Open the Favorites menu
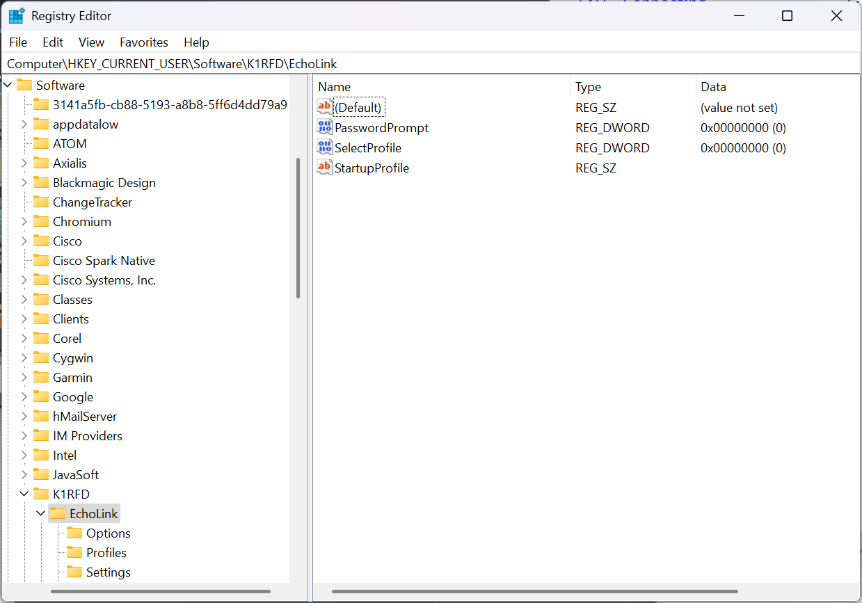Image resolution: width=862 pixels, height=603 pixels. point(144,42)
